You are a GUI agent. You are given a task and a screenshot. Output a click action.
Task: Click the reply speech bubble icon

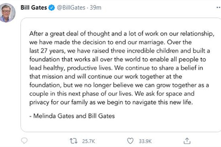24,140
